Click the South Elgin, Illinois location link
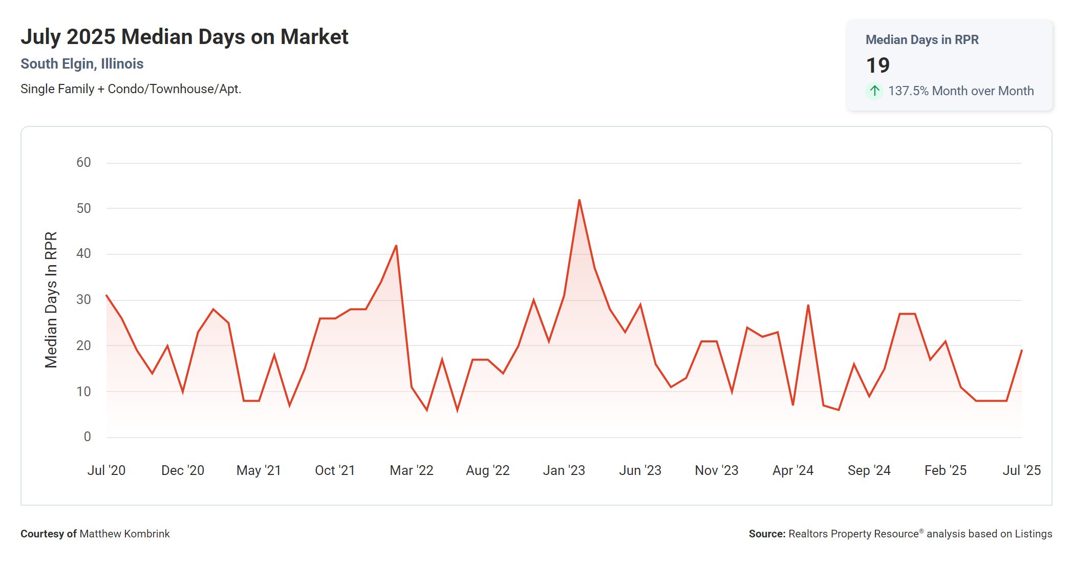The height and width of the screenshot is (563, 1073). (x=82, y=64)
